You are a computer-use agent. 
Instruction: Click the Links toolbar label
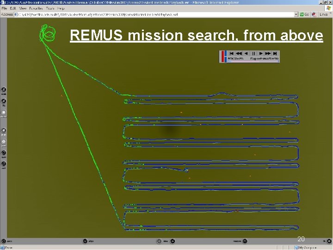pos(323,14)
